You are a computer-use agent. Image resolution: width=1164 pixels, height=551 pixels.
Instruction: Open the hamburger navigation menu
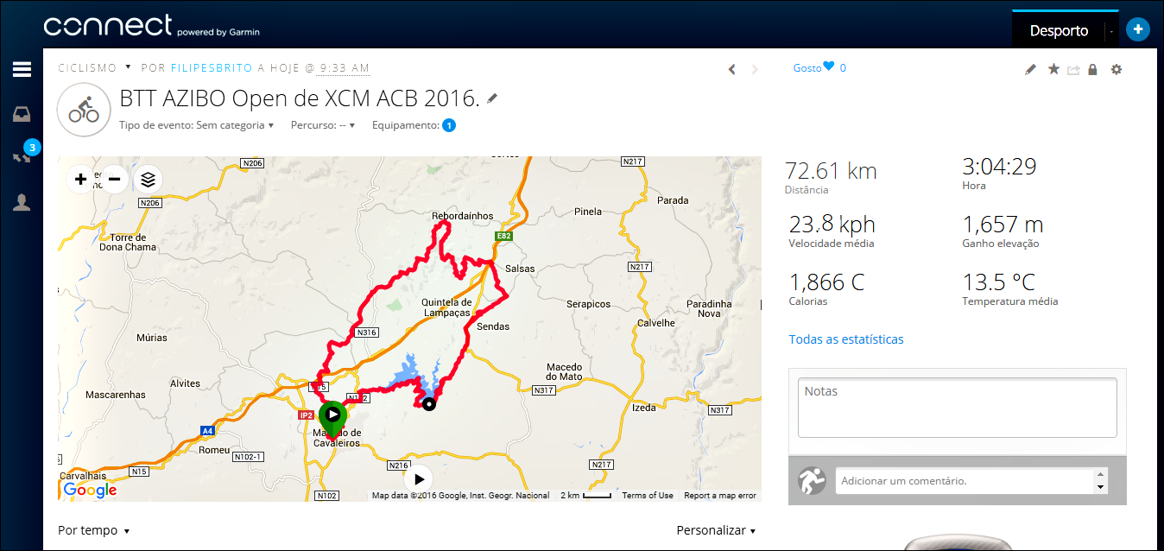(22, 70)
